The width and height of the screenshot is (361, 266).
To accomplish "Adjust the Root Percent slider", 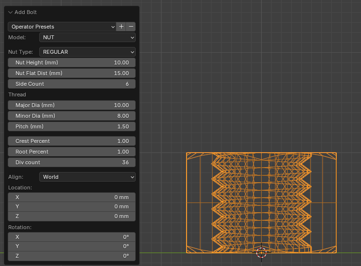I will click(72, 152).
